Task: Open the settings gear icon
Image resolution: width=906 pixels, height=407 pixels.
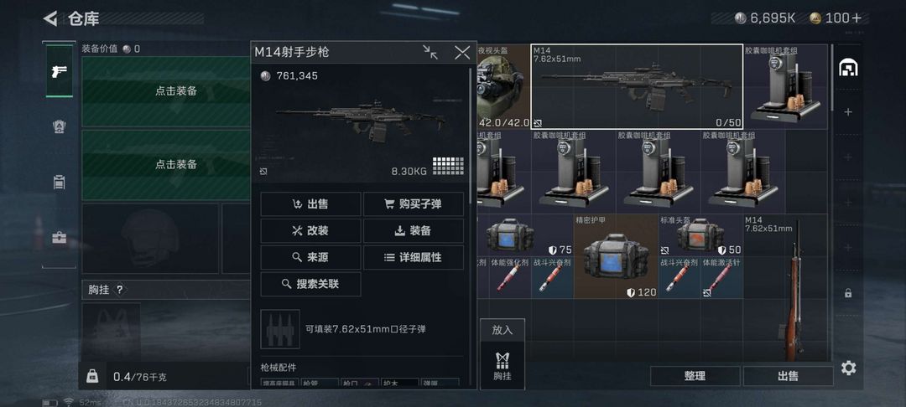Action: click(x=848, y=368)
